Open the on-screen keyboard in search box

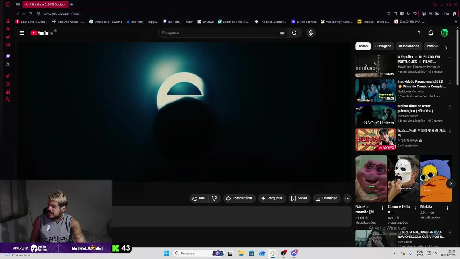click(x=282, y=33)
